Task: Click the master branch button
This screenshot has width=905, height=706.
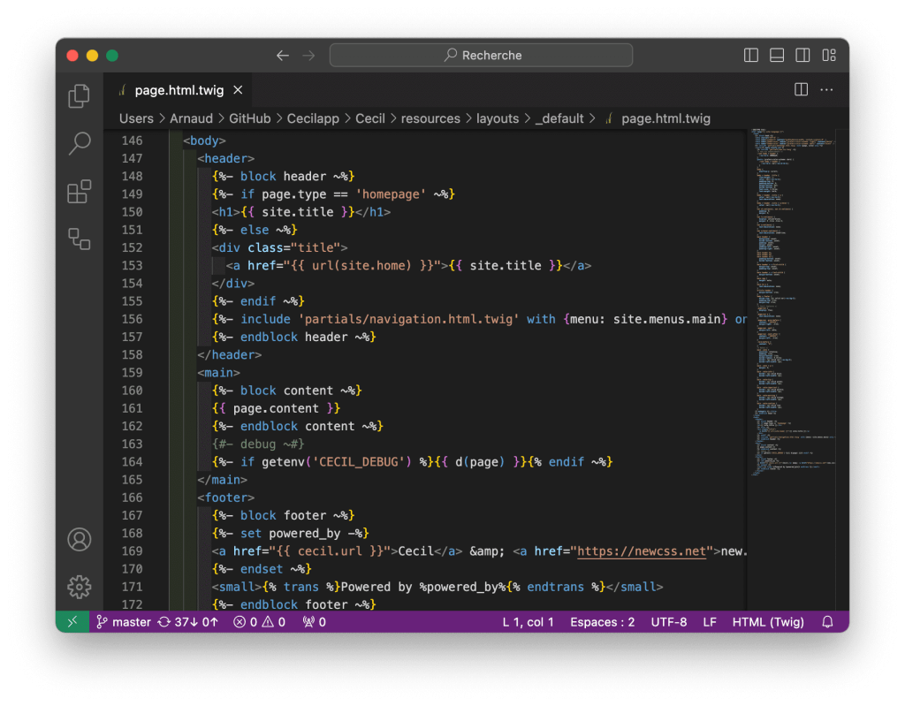Action: pyautogui.click(x=124, y=622)
